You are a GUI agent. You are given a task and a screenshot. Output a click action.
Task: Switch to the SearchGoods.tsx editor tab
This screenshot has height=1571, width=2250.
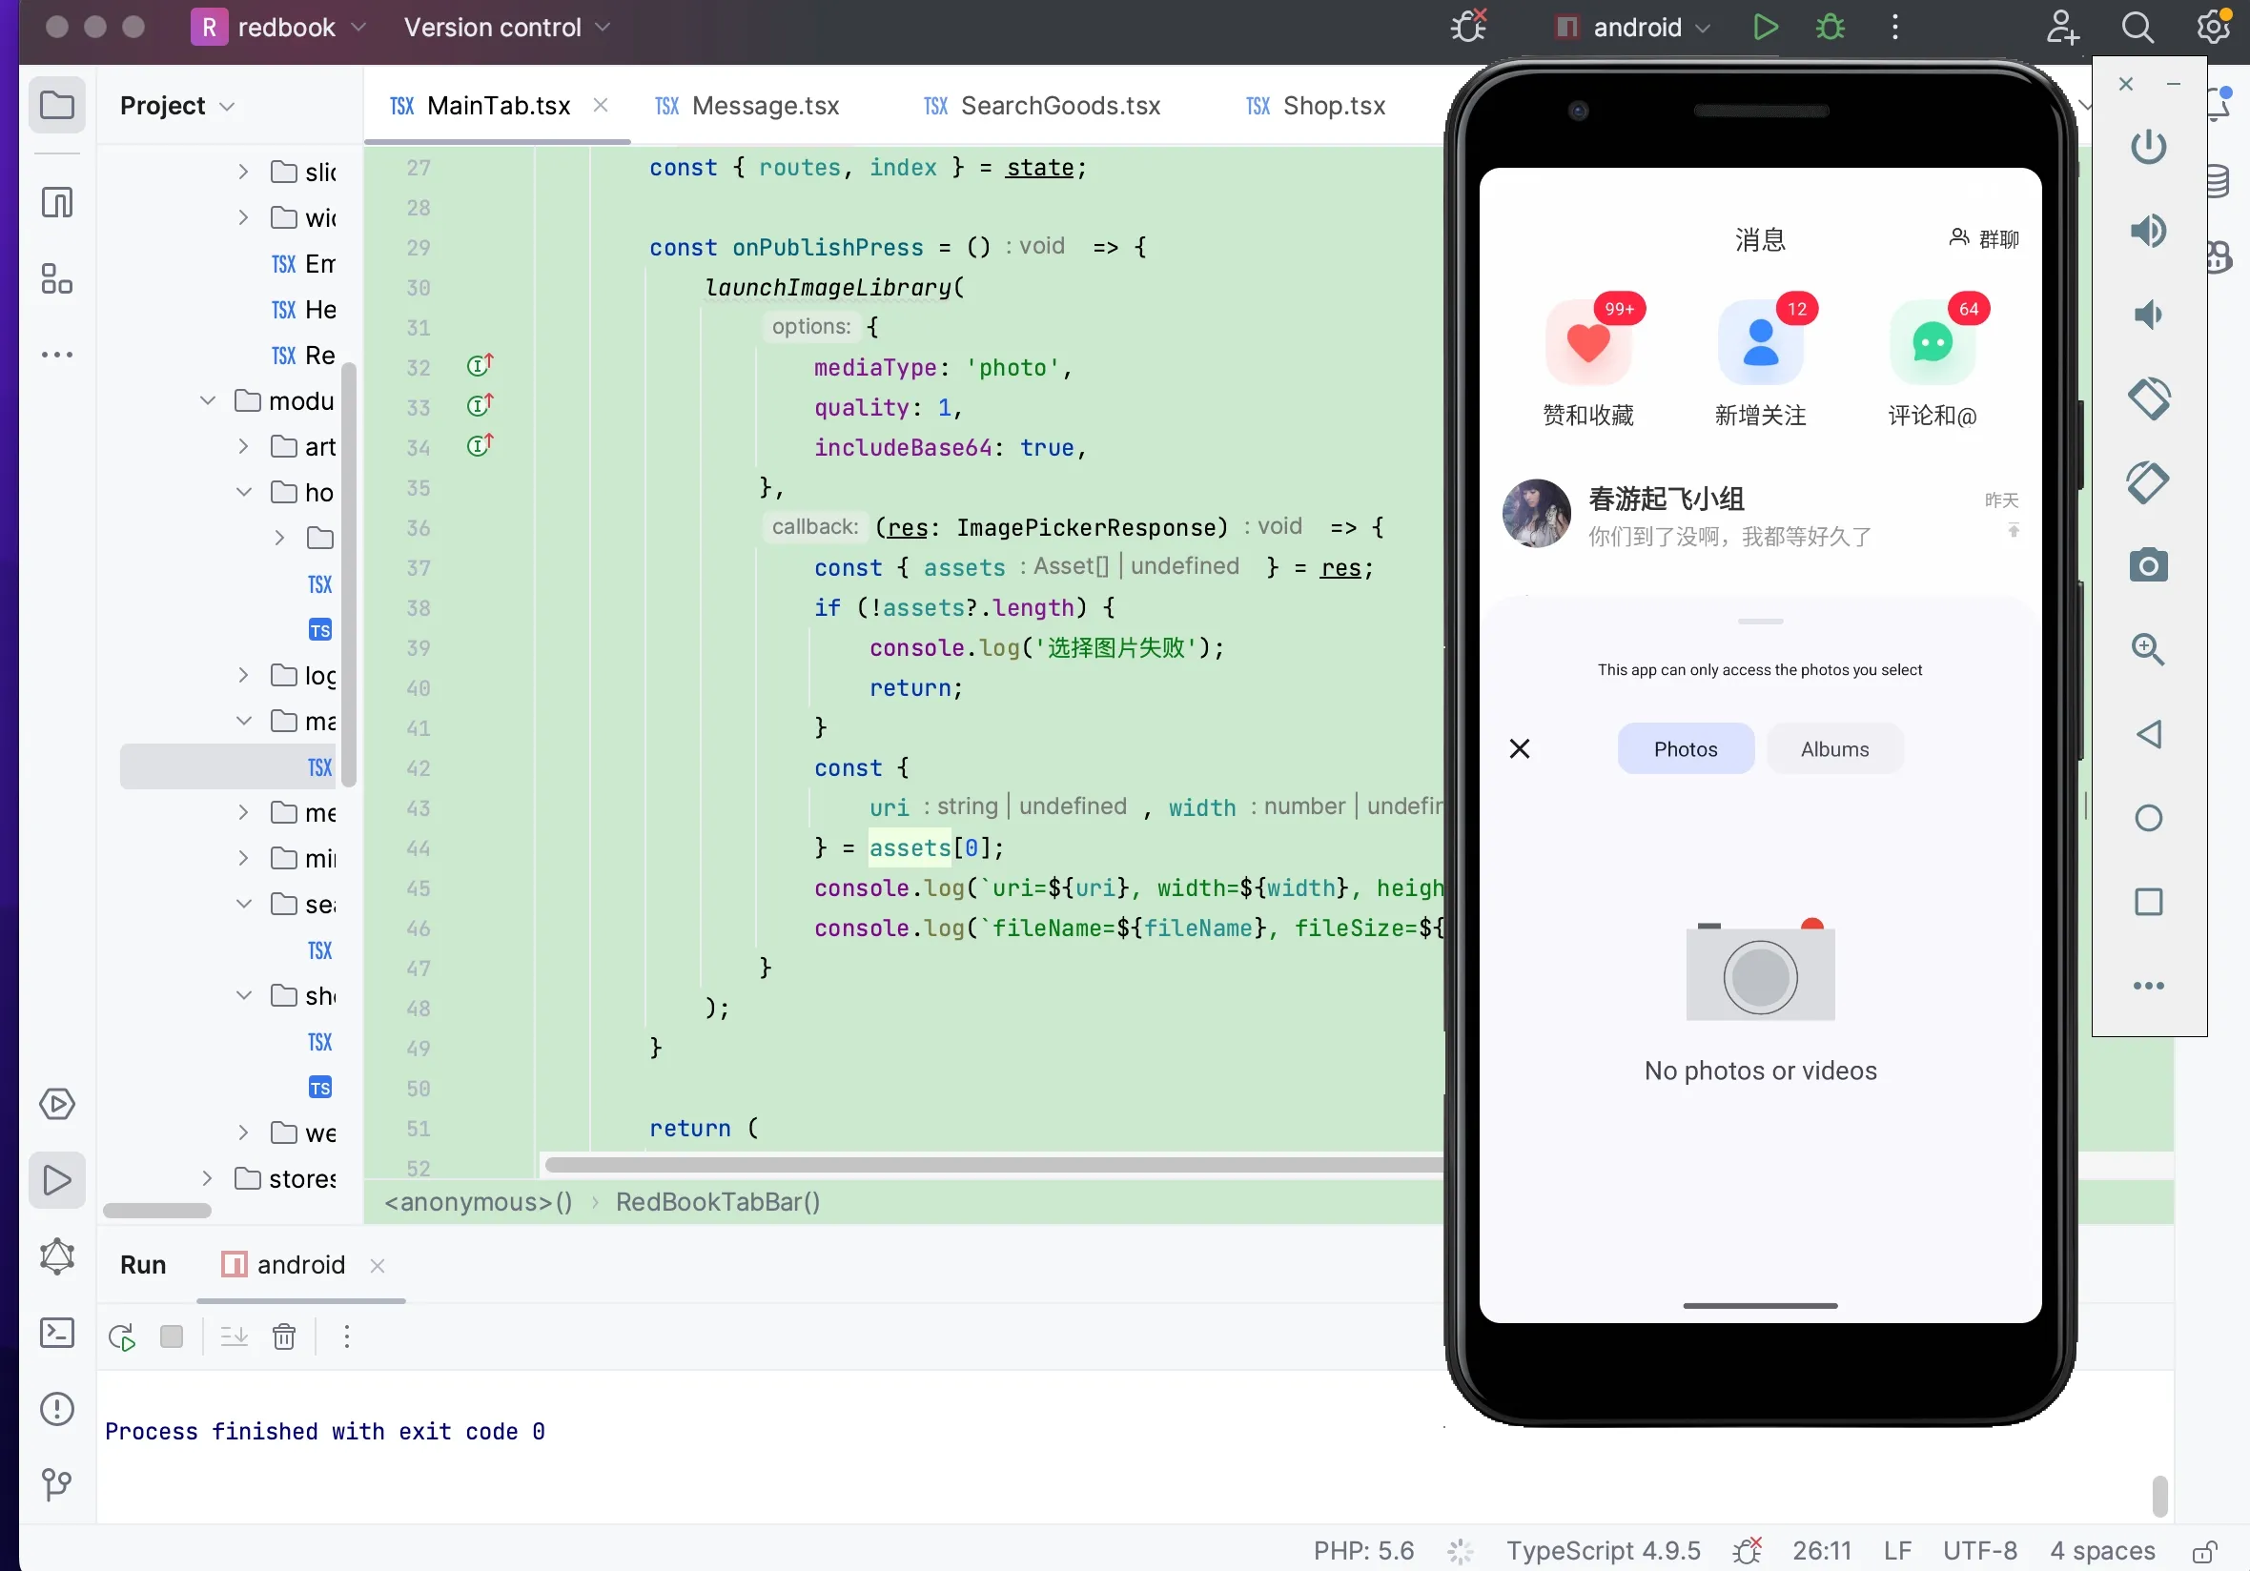coord(1042,106)
